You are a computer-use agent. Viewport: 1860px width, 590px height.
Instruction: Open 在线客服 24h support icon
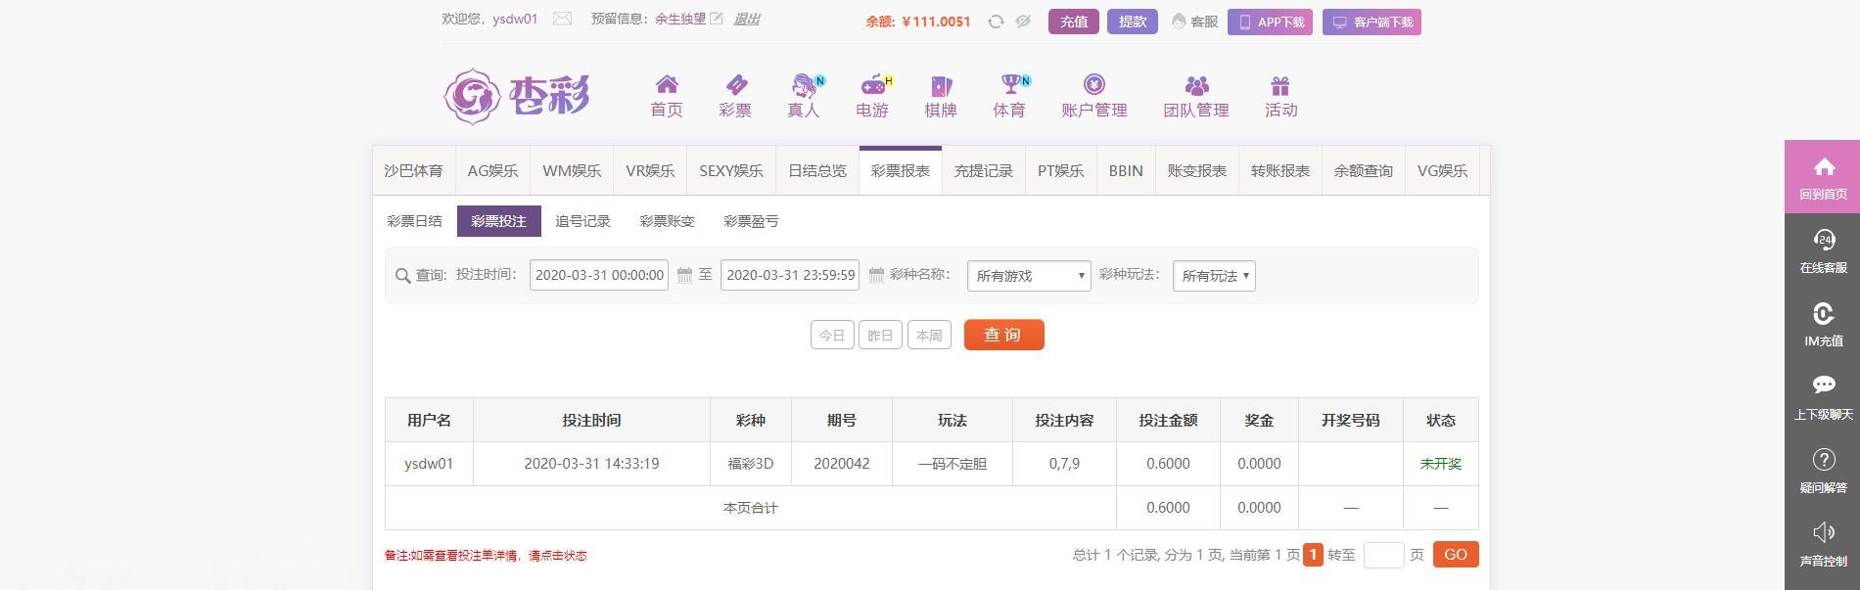1824,240
